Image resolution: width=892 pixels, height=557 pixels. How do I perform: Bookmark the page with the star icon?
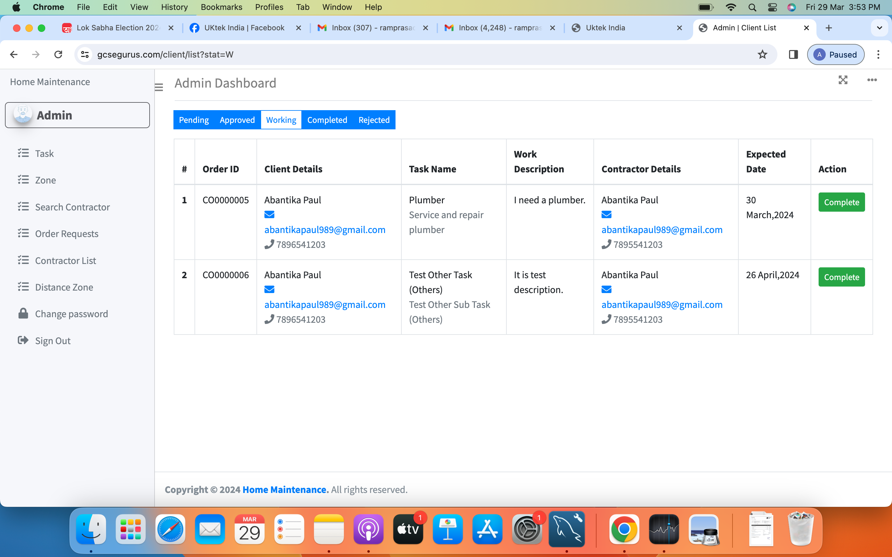pyautogui.click(x=762, y=54)
